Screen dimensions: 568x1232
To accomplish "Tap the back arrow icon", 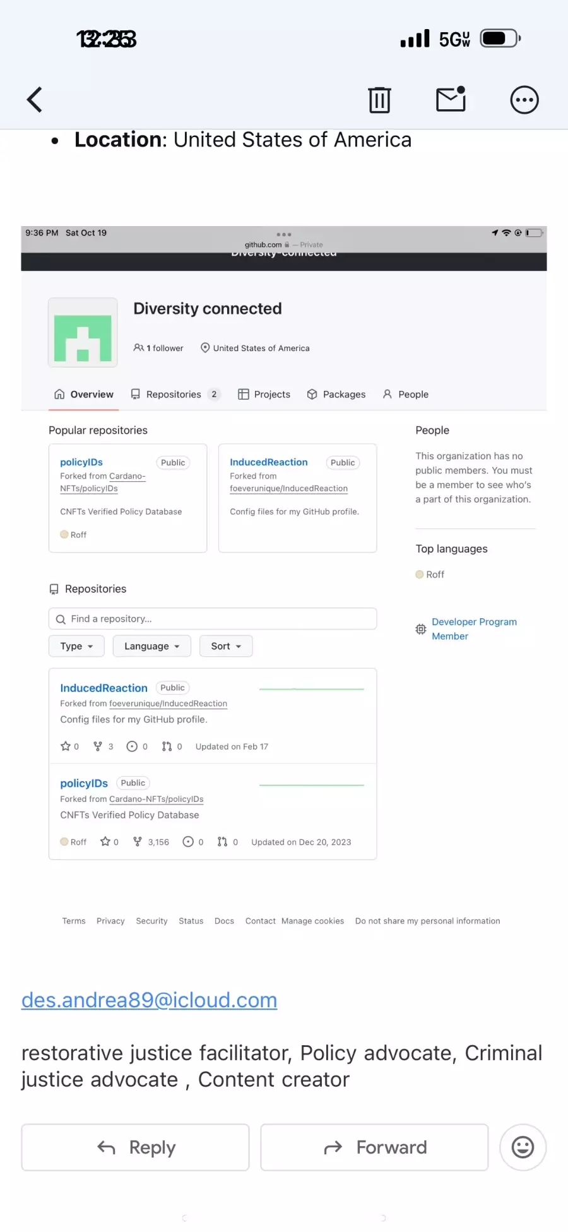I will pyautogui.click(x=35, y=100).
